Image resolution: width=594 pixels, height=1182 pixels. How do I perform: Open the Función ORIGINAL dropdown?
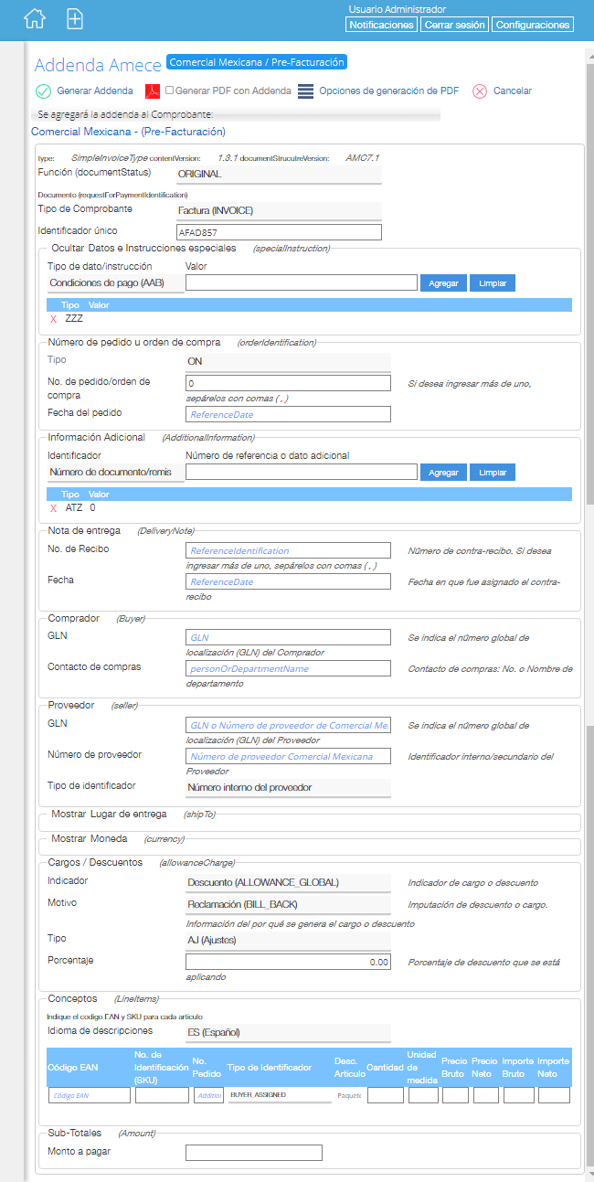[279, 174]
